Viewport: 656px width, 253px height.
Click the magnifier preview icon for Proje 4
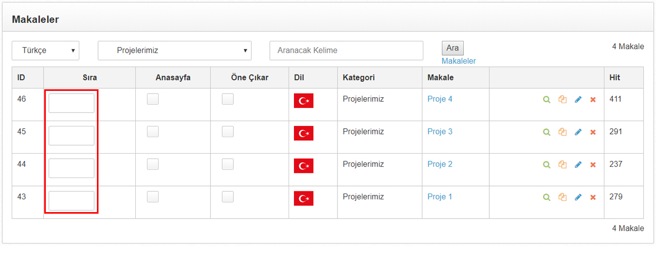coord(546,99)
